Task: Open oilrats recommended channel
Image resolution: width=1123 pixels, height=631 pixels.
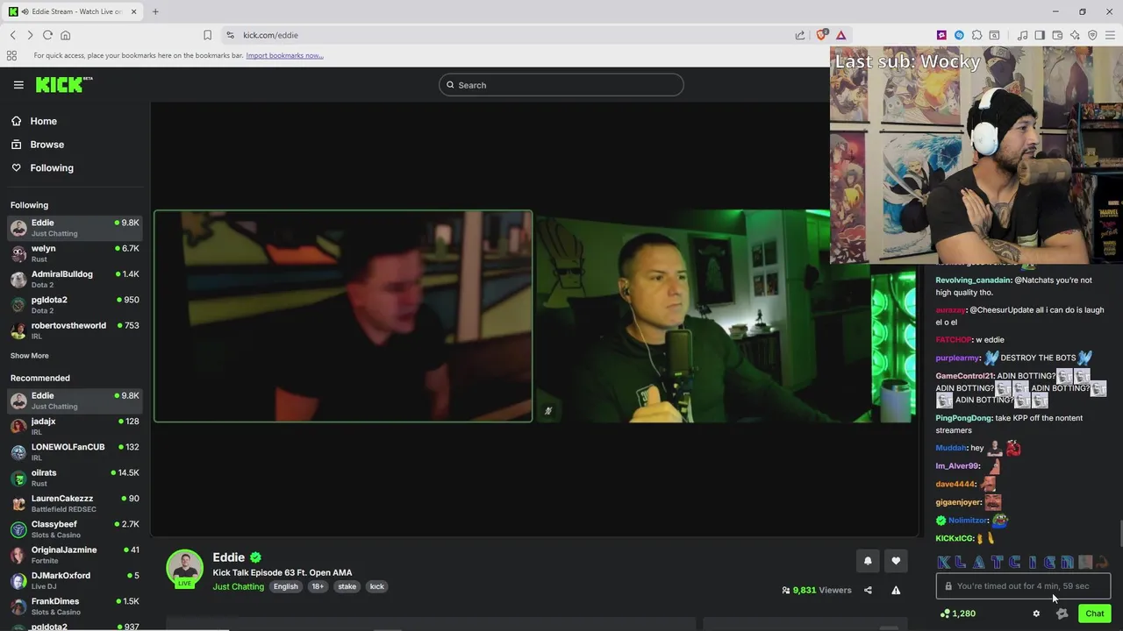Action: (75, 478)
